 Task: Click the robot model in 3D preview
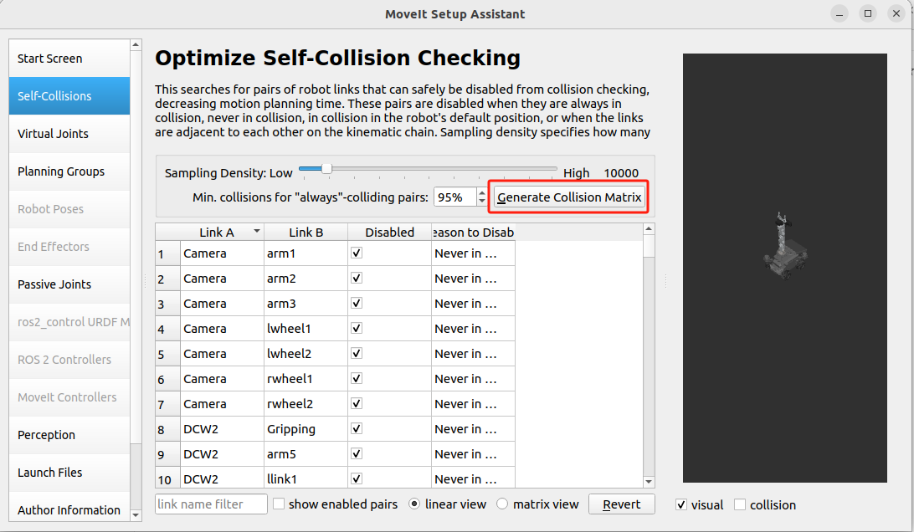click(784, 247)
